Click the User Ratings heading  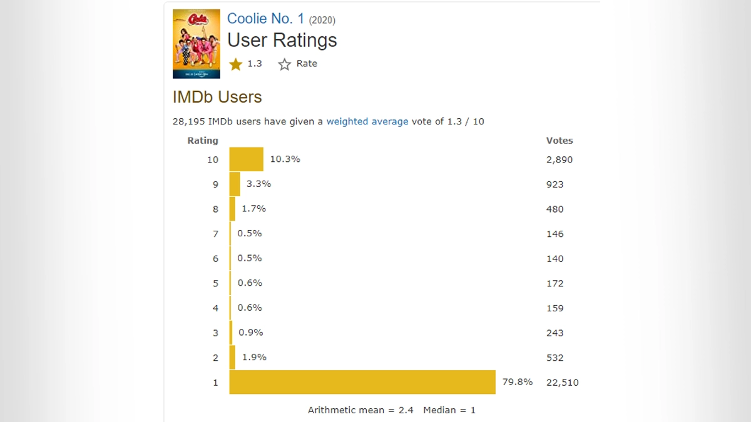pyautogui.click(x=282, y=40)
